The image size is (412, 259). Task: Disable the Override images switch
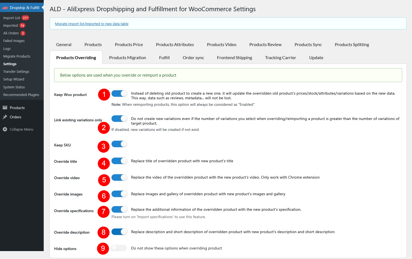coord(119,194)
